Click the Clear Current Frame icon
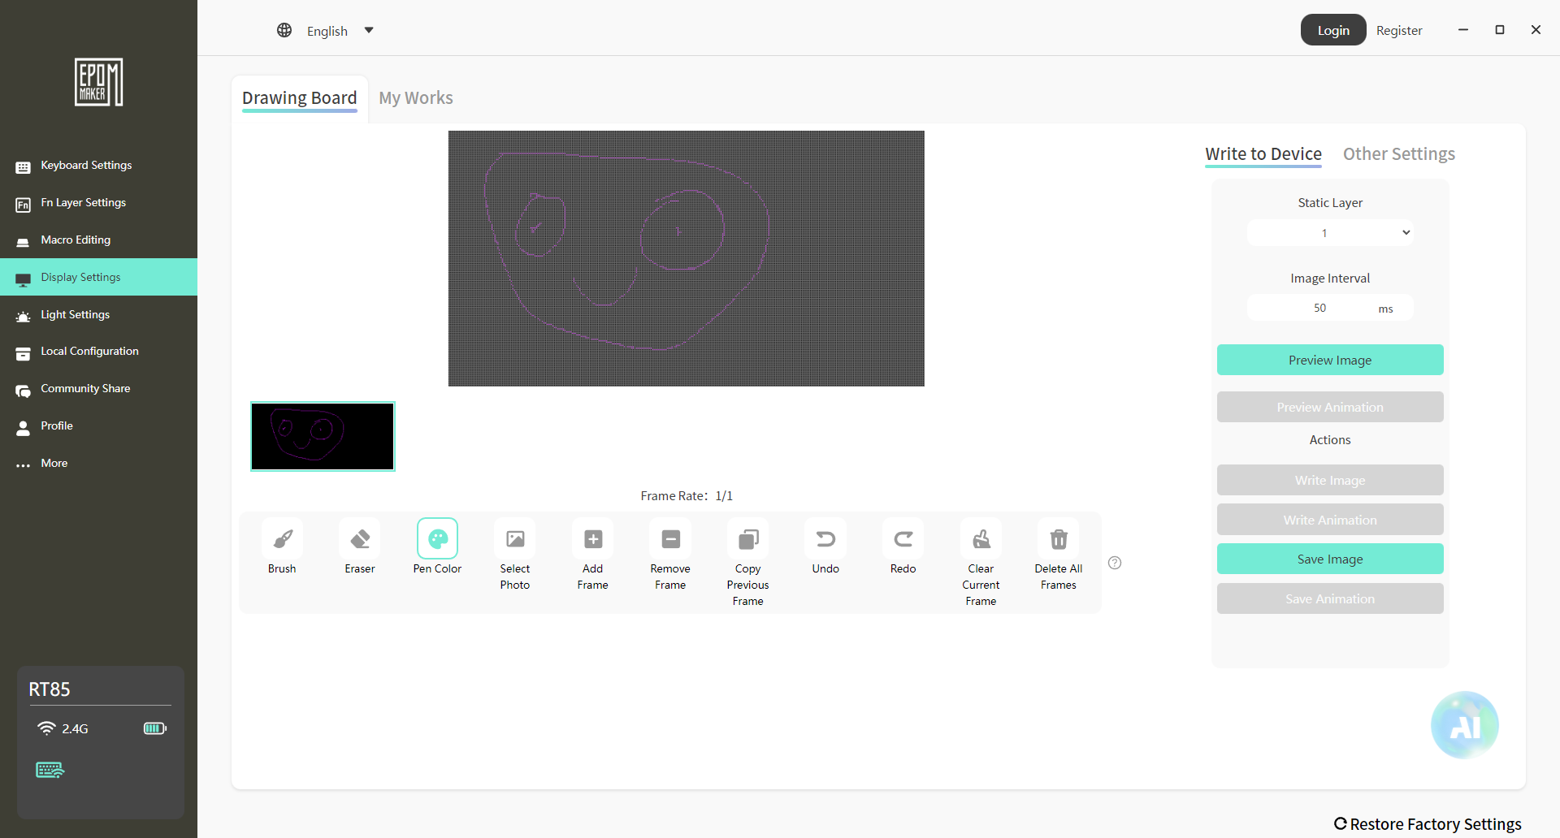The width and height of the screenshot is (1560, 838). click(981, 539)
